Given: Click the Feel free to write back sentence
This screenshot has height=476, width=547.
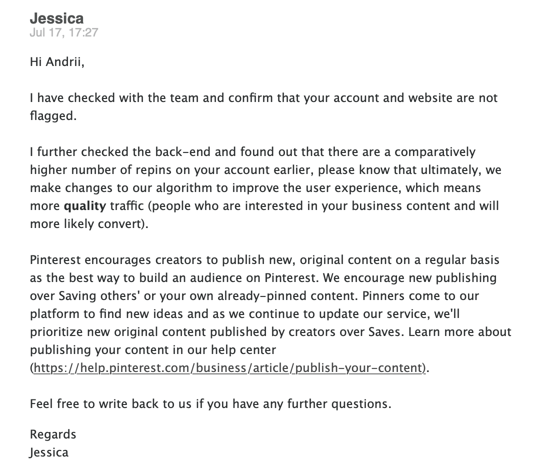Looking at the screenshot, I should 210,404.
